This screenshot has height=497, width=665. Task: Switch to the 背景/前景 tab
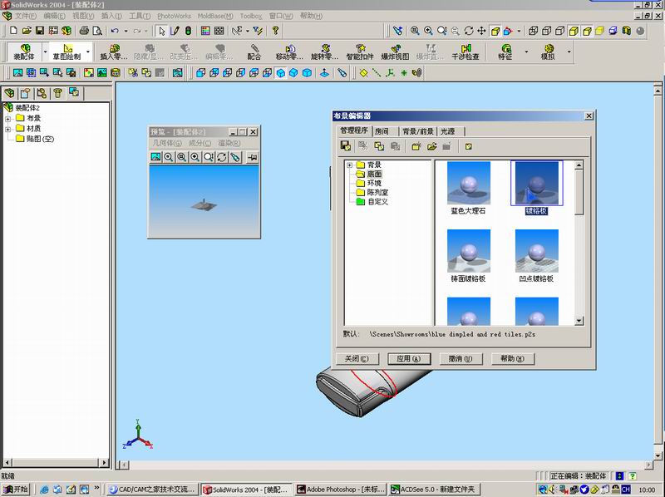pos(418,131)
